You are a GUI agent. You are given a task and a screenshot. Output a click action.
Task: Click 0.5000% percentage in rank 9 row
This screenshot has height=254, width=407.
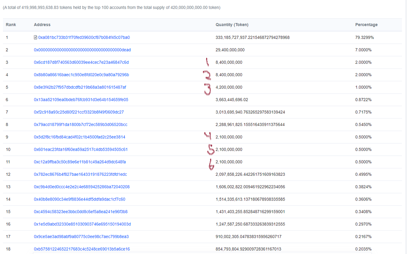tap(363, 137)
